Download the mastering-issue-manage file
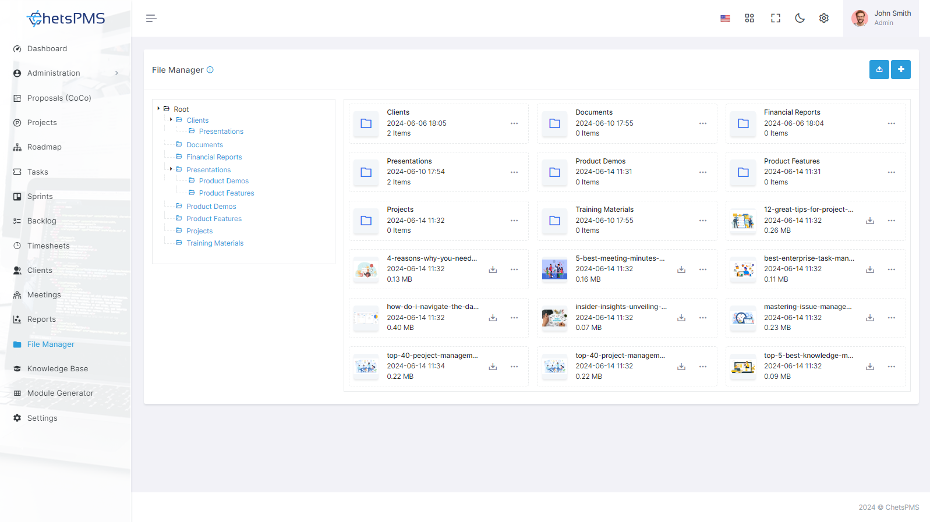Viewport: 930px width, 522px height. 870,318
